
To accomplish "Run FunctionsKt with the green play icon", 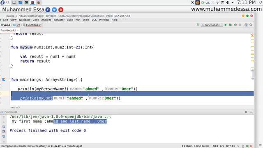I will click(x=226, y=25).
